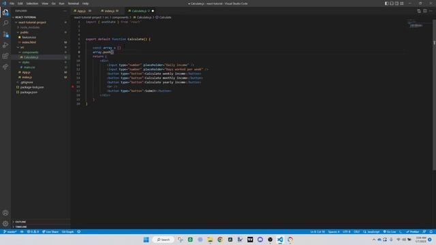Click the feedback icon in status bar
Screen dimensions: 436x245
click(x=424, y=231)
